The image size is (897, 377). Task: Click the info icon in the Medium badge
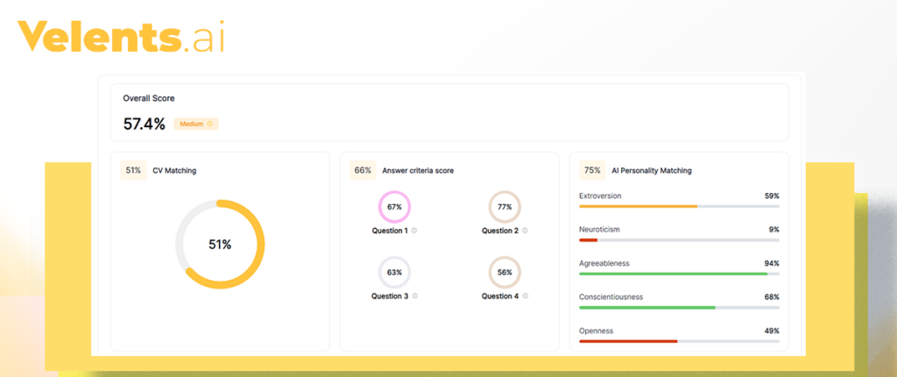point(210,124)
